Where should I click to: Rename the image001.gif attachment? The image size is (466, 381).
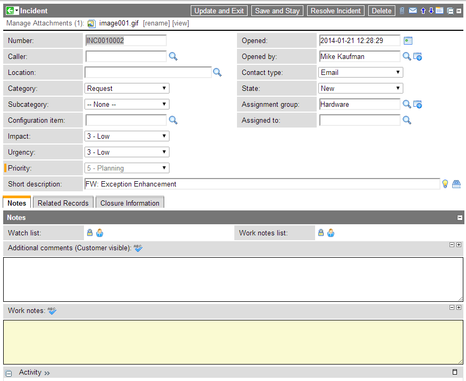tap(156, 23)
